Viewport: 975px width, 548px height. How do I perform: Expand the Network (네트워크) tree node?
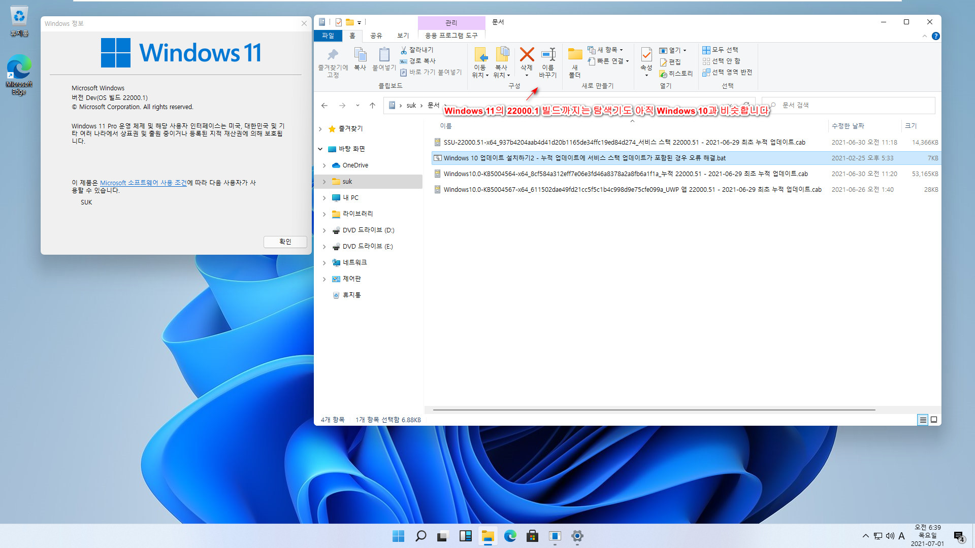[x=324, y=263]
